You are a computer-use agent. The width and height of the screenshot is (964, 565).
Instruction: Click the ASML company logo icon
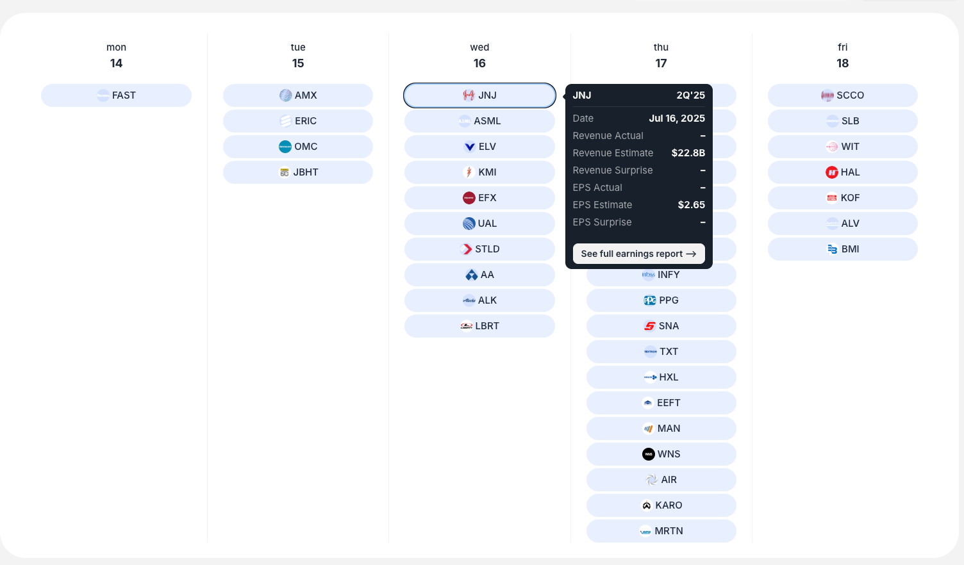(x=465, y=121)
